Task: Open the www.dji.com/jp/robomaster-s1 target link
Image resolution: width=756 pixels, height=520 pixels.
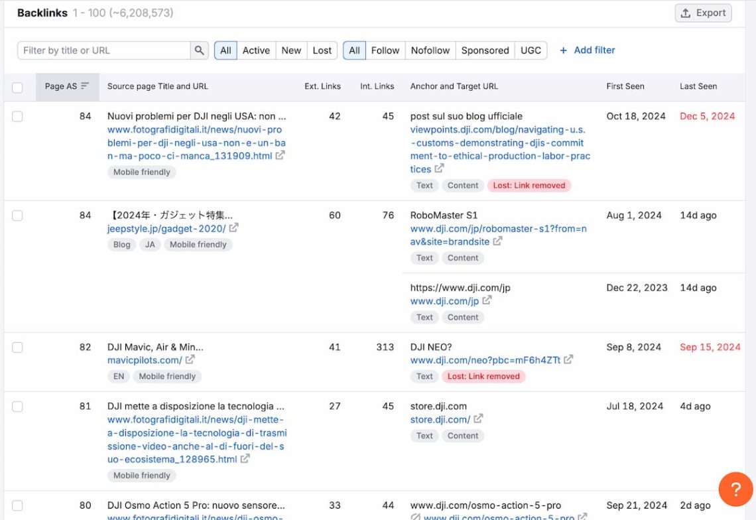Action: [499, 235]
